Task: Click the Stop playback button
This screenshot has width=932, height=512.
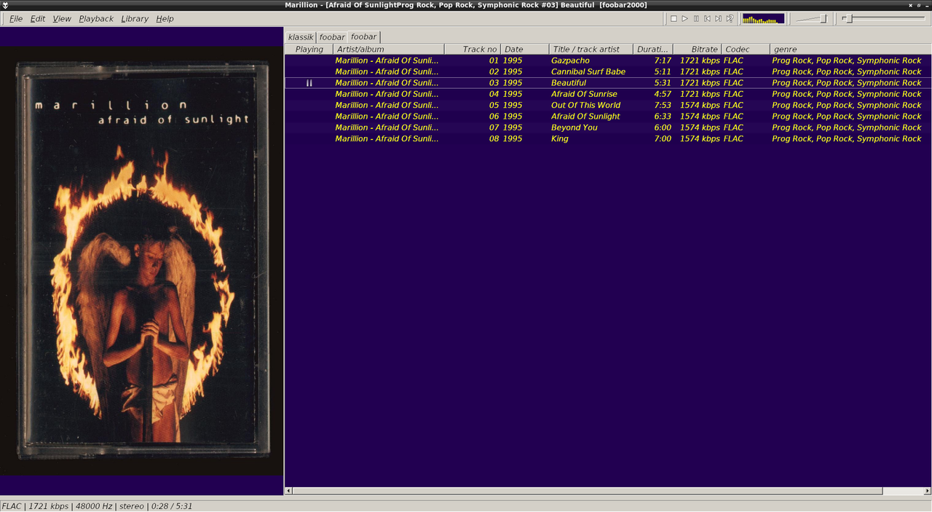Action: tap(674, 19)
